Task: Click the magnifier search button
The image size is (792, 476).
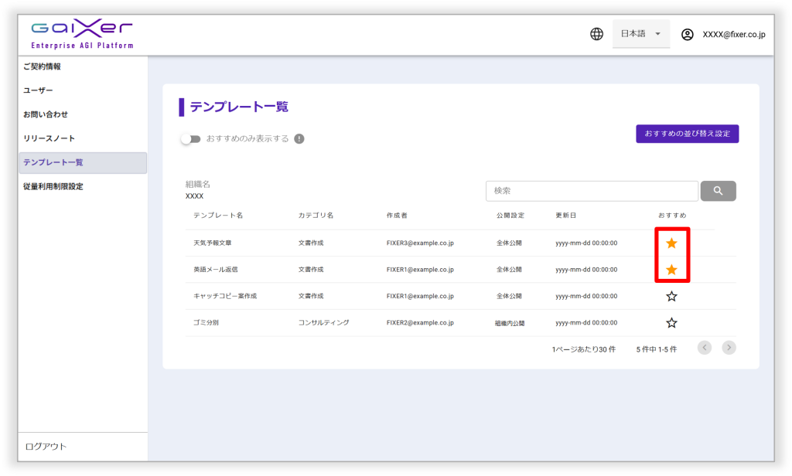Action: tap(718, 191)
